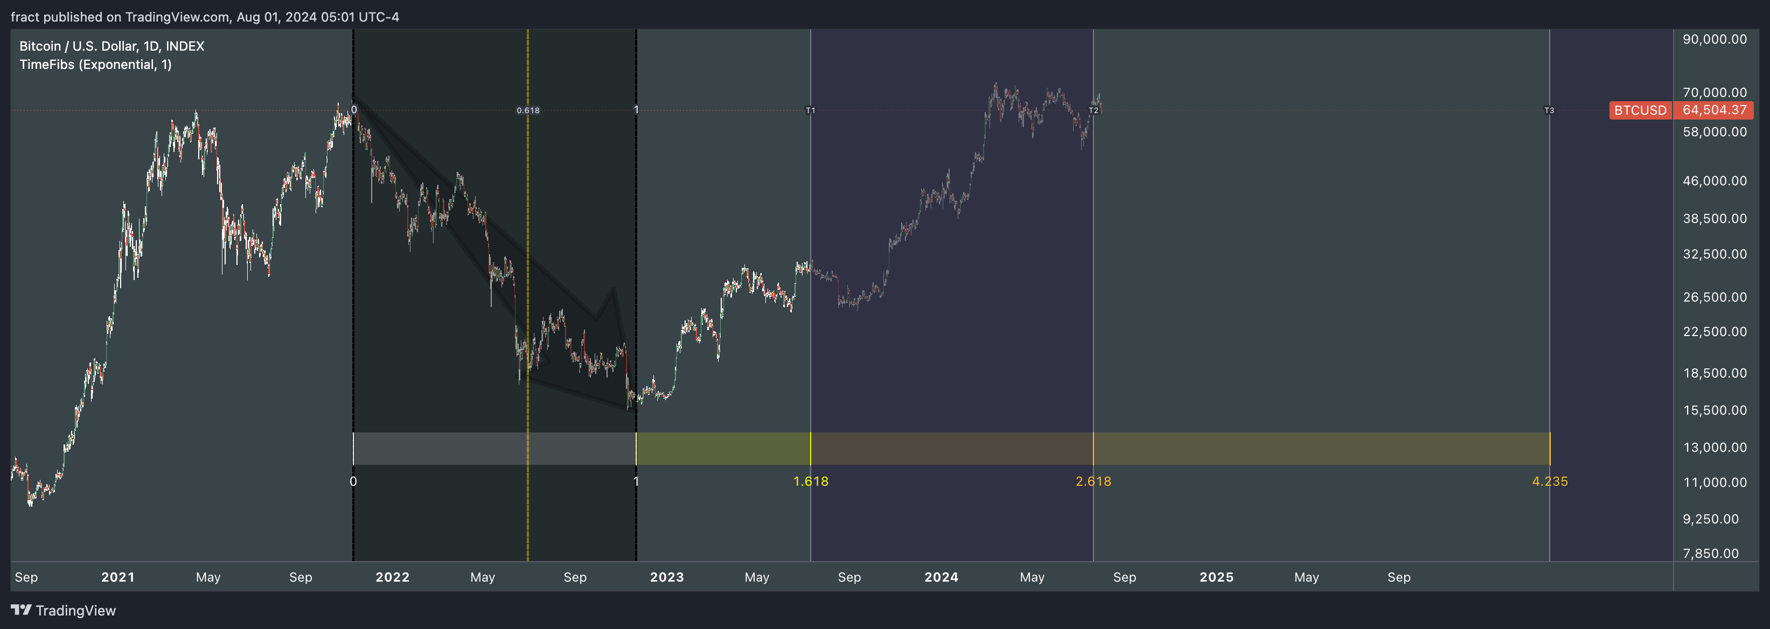The width and height of the screenshot is (1770, 629).
Task: Click the TimeFibs (Exponential, 1) indicator label
Action: (95, 65)
